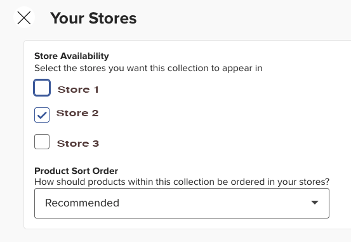
Task: Click the select-stores instruction text
Action: click(x=148, y=68)
